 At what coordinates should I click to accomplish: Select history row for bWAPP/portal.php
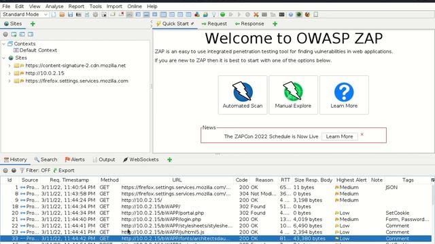216,213
